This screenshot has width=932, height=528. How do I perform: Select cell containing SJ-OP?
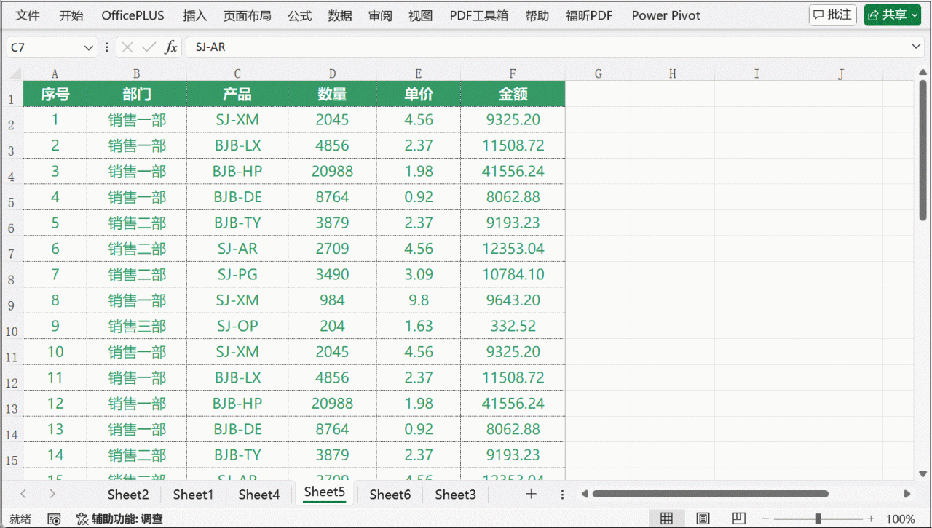point(237,326)
